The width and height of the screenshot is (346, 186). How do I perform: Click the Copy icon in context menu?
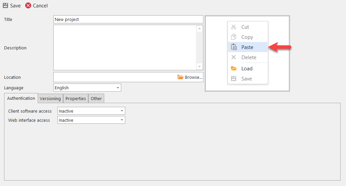(234, 37)
